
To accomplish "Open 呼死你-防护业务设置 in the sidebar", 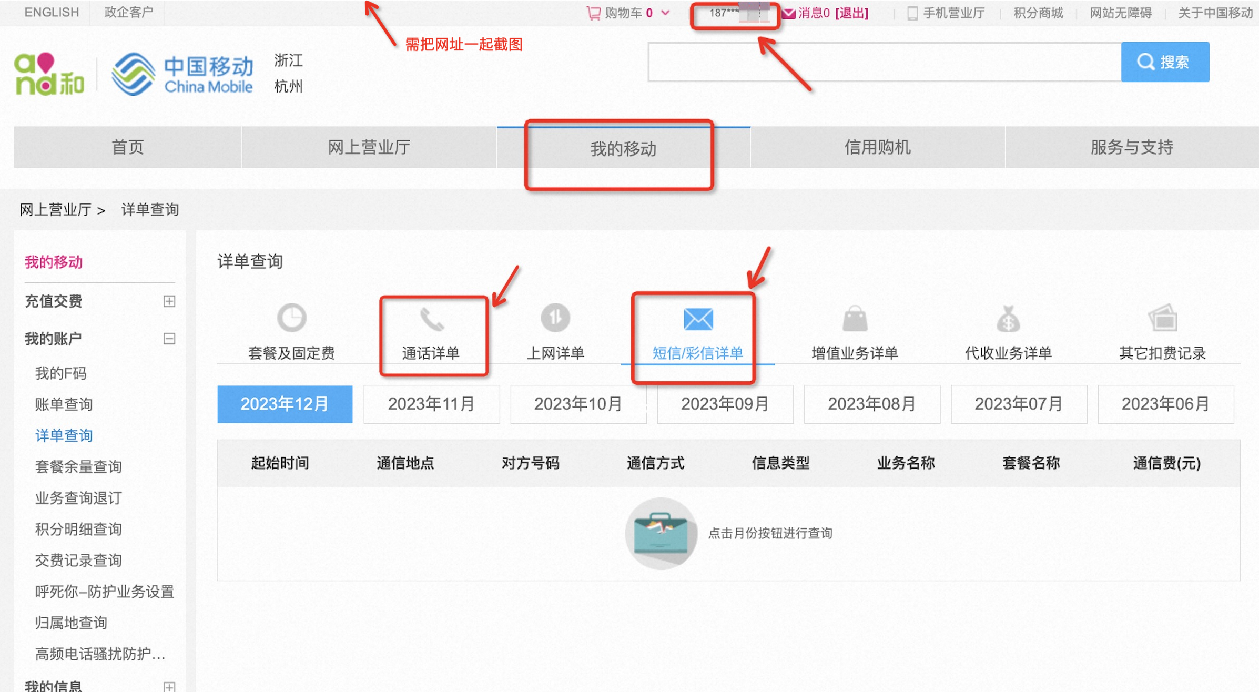I will 104,592.
